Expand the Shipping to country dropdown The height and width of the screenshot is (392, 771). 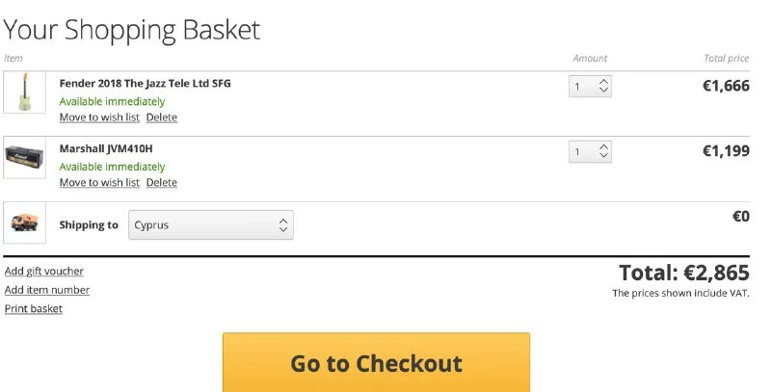[211, 225]
